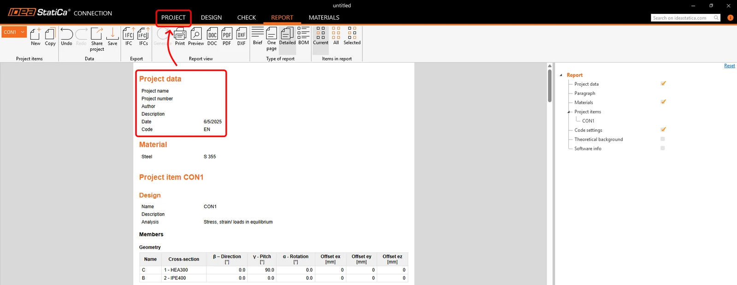Open the CHECK tab
Image resolution: width=737 pixels, height=285 pixels.
[x=246, y=17]
